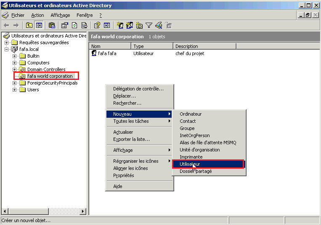
Task: Expand the Requêtes sauvegardées node
Action: 7,42
